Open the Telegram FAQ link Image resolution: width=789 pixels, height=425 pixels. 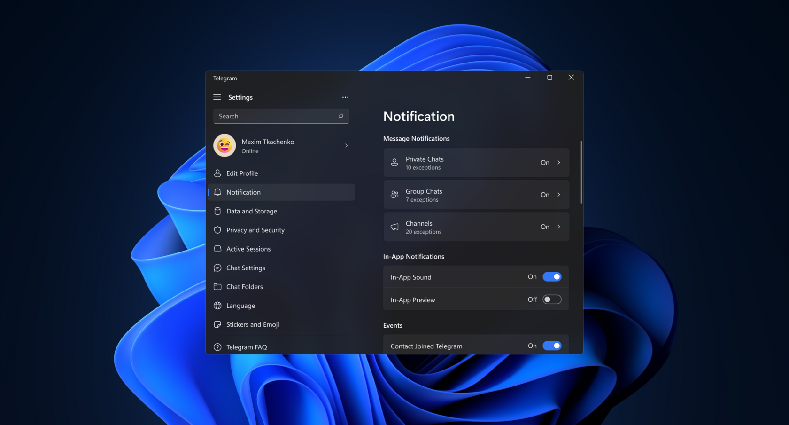(281, 347)
